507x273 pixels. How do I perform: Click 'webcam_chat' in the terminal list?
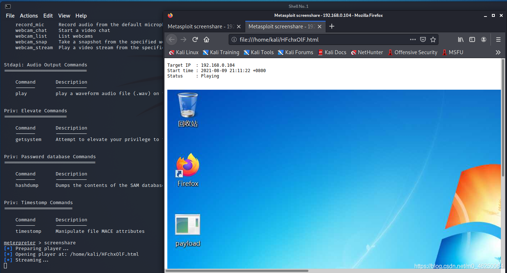pos(31,30)
